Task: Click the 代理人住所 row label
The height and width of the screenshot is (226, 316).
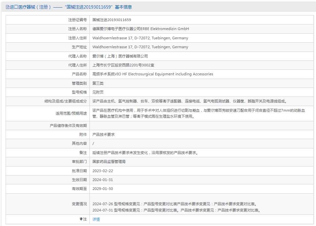Action: coord(77,65)
